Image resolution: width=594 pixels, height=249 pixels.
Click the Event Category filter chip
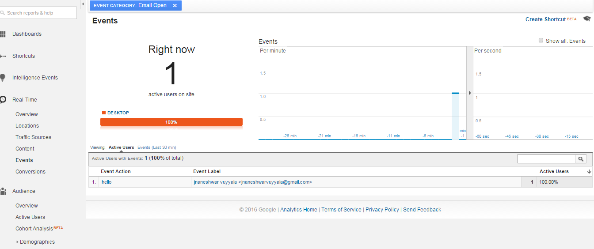[x=136, y=5]
